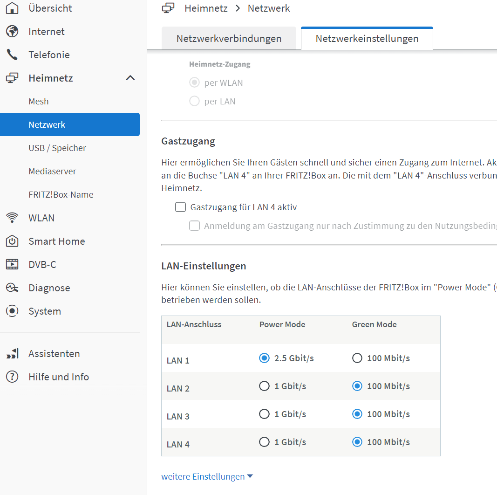
Task: Click the LAN 3 row label
Action: click(178, 416)
